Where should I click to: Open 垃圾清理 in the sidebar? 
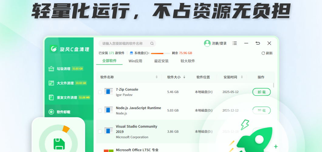[66, 69]
